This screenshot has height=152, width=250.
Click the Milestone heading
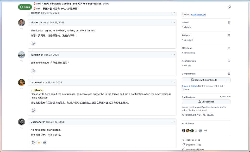point(187,48)
